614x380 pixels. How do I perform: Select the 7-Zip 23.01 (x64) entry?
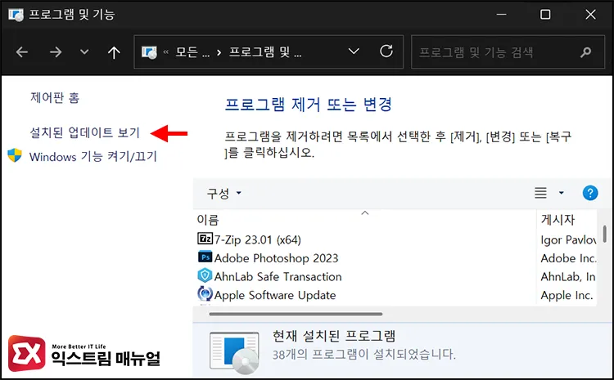click(x=257, y=239)
